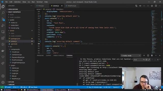
Task: Expand the Open Editors section
Action: tap(20, 9)
